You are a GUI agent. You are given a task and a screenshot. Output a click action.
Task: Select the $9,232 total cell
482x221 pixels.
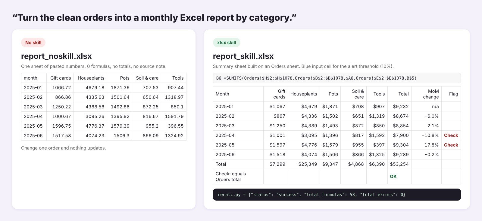point(399,107)
